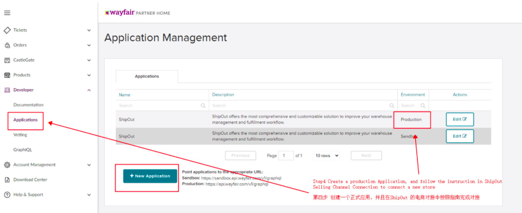Click ShipOut name in the Sandbox row
The height and width of the screenshot is (213, 522).
[x=127, y=136]
